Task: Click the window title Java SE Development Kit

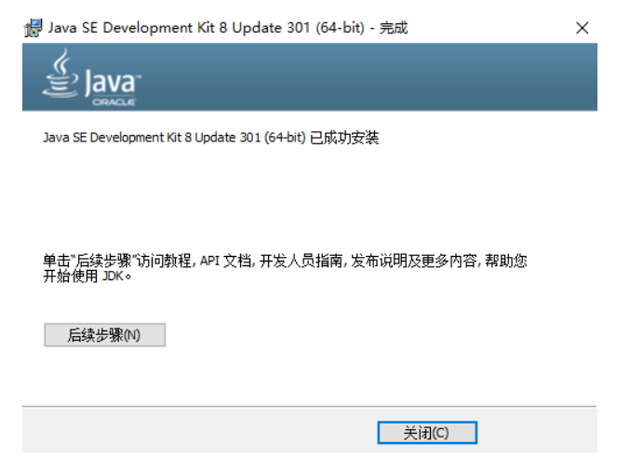Action: pos(228,28)
